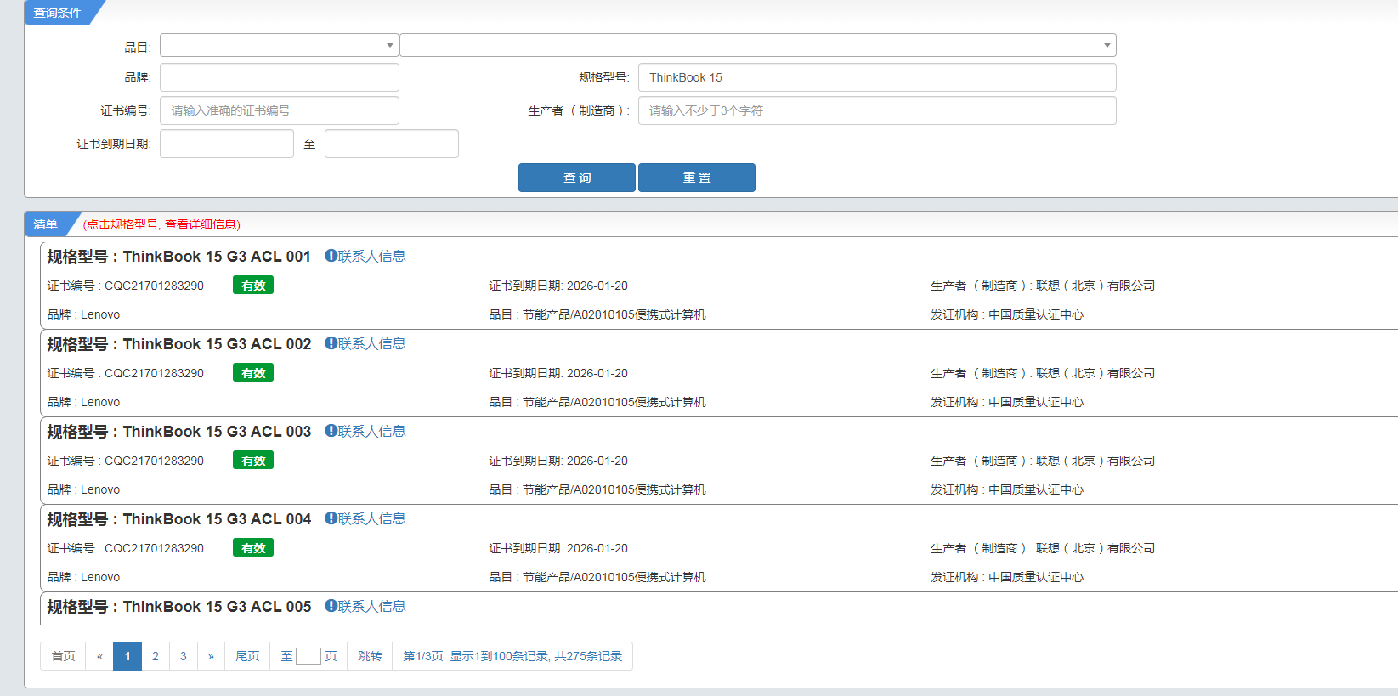This screenshot has height=696, width=1398.
Task: Click the 有效 badge on ACL 001 row
Action: (253, 286)
